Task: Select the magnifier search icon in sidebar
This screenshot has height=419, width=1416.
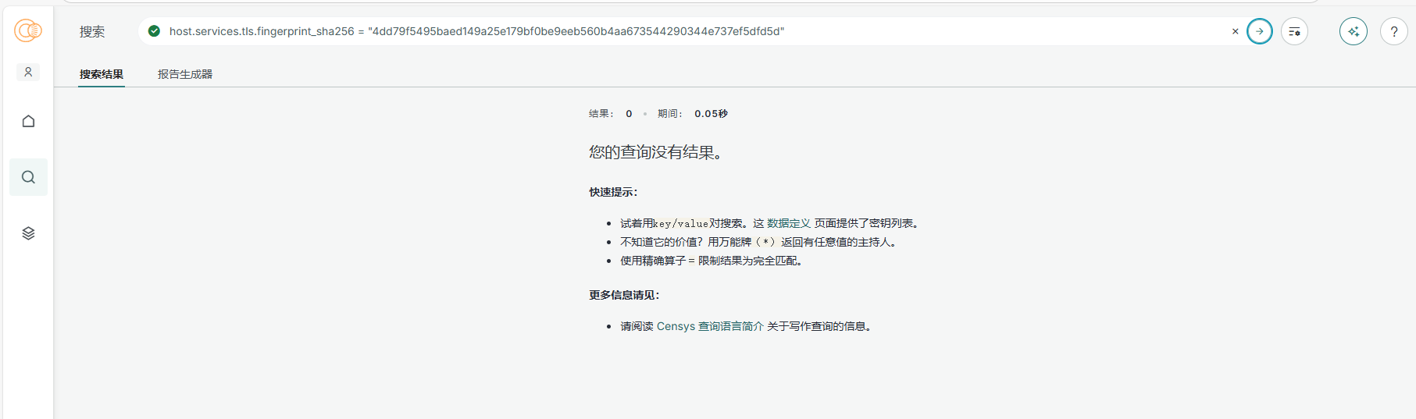Action: [28, 177]
